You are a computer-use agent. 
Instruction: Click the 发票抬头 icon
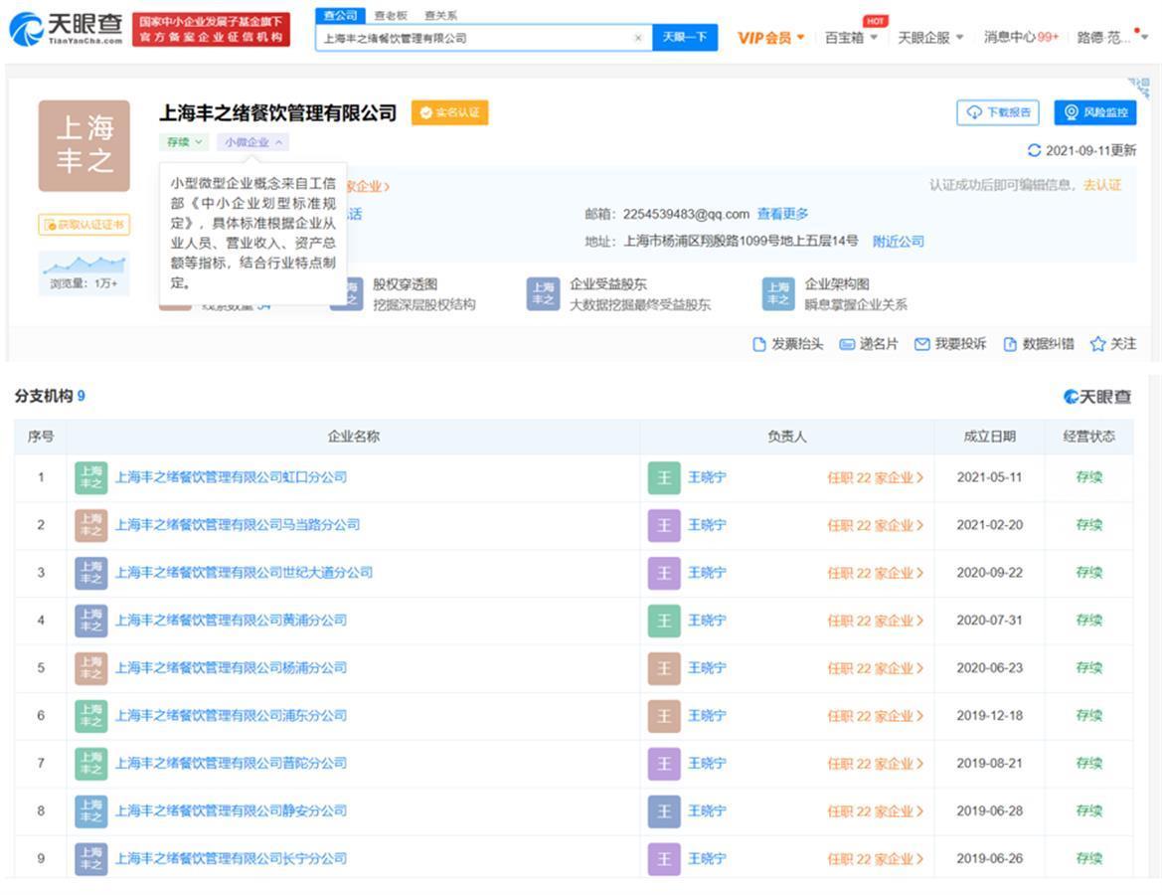tap(758, 344)
